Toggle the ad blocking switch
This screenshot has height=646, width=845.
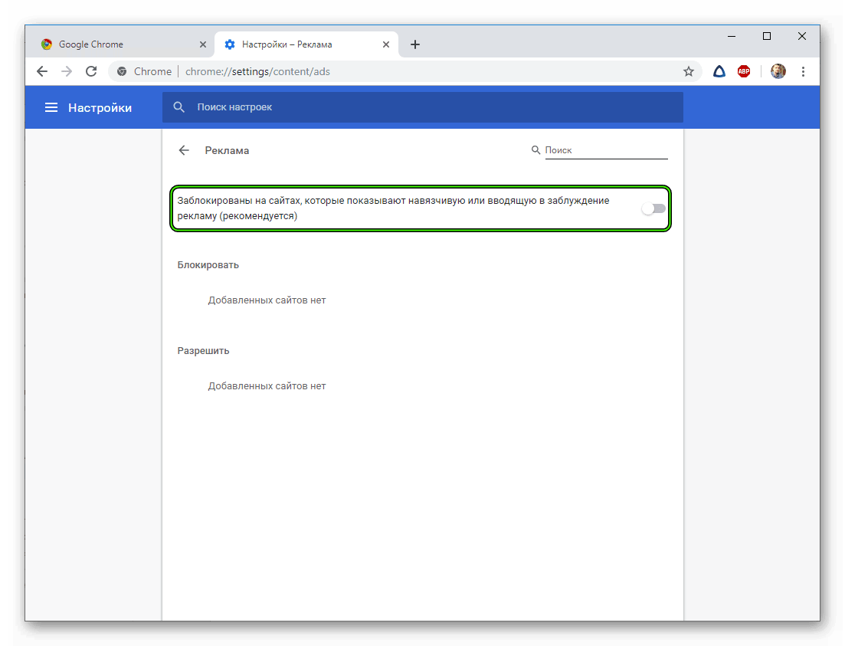coord(653,208)
